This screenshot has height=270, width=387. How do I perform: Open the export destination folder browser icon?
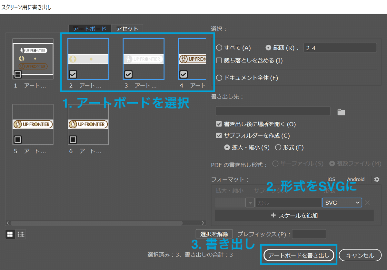pyautogui.click(x=341, y=112)
